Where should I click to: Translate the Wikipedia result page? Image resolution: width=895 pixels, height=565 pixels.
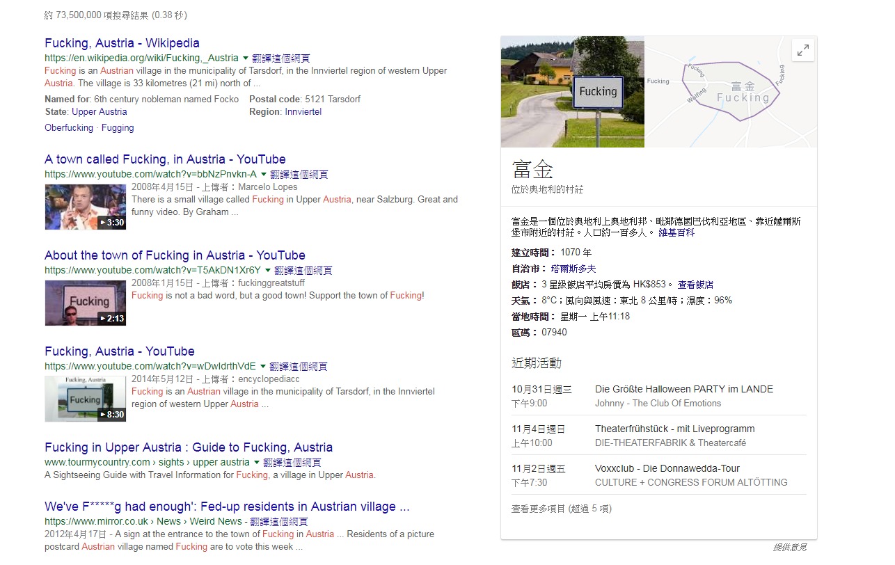[x=281, y=58]
